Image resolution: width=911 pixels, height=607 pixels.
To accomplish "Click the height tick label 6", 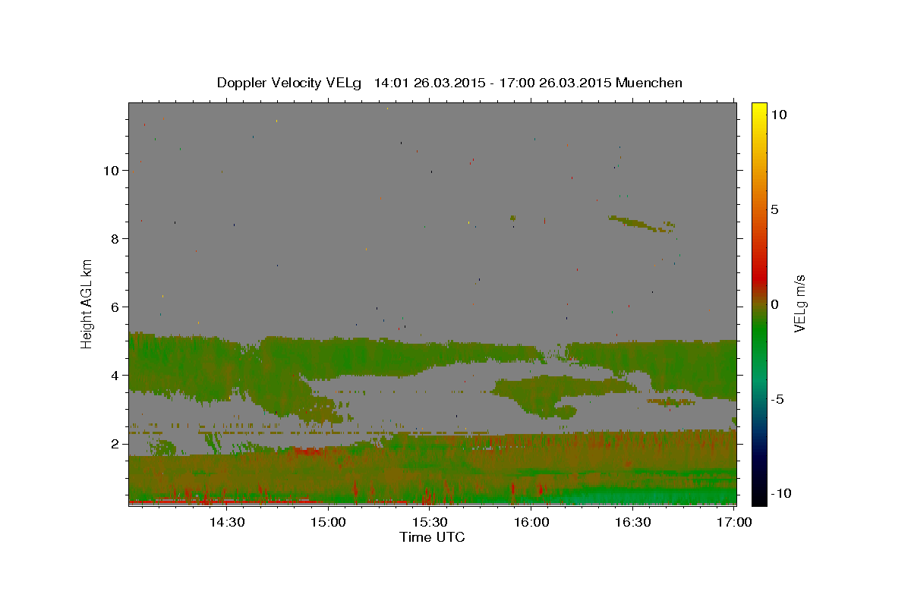I will point(116,307).
